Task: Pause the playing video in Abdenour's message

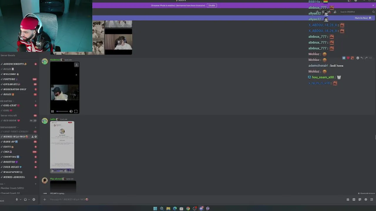Action: click(x=52, y=111)
